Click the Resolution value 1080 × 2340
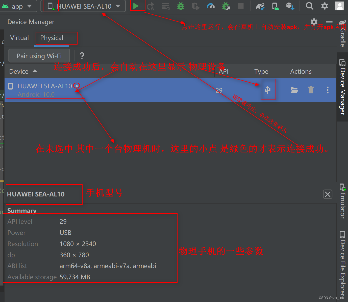This screenshot has width=348, height=302. pos(78,244)
